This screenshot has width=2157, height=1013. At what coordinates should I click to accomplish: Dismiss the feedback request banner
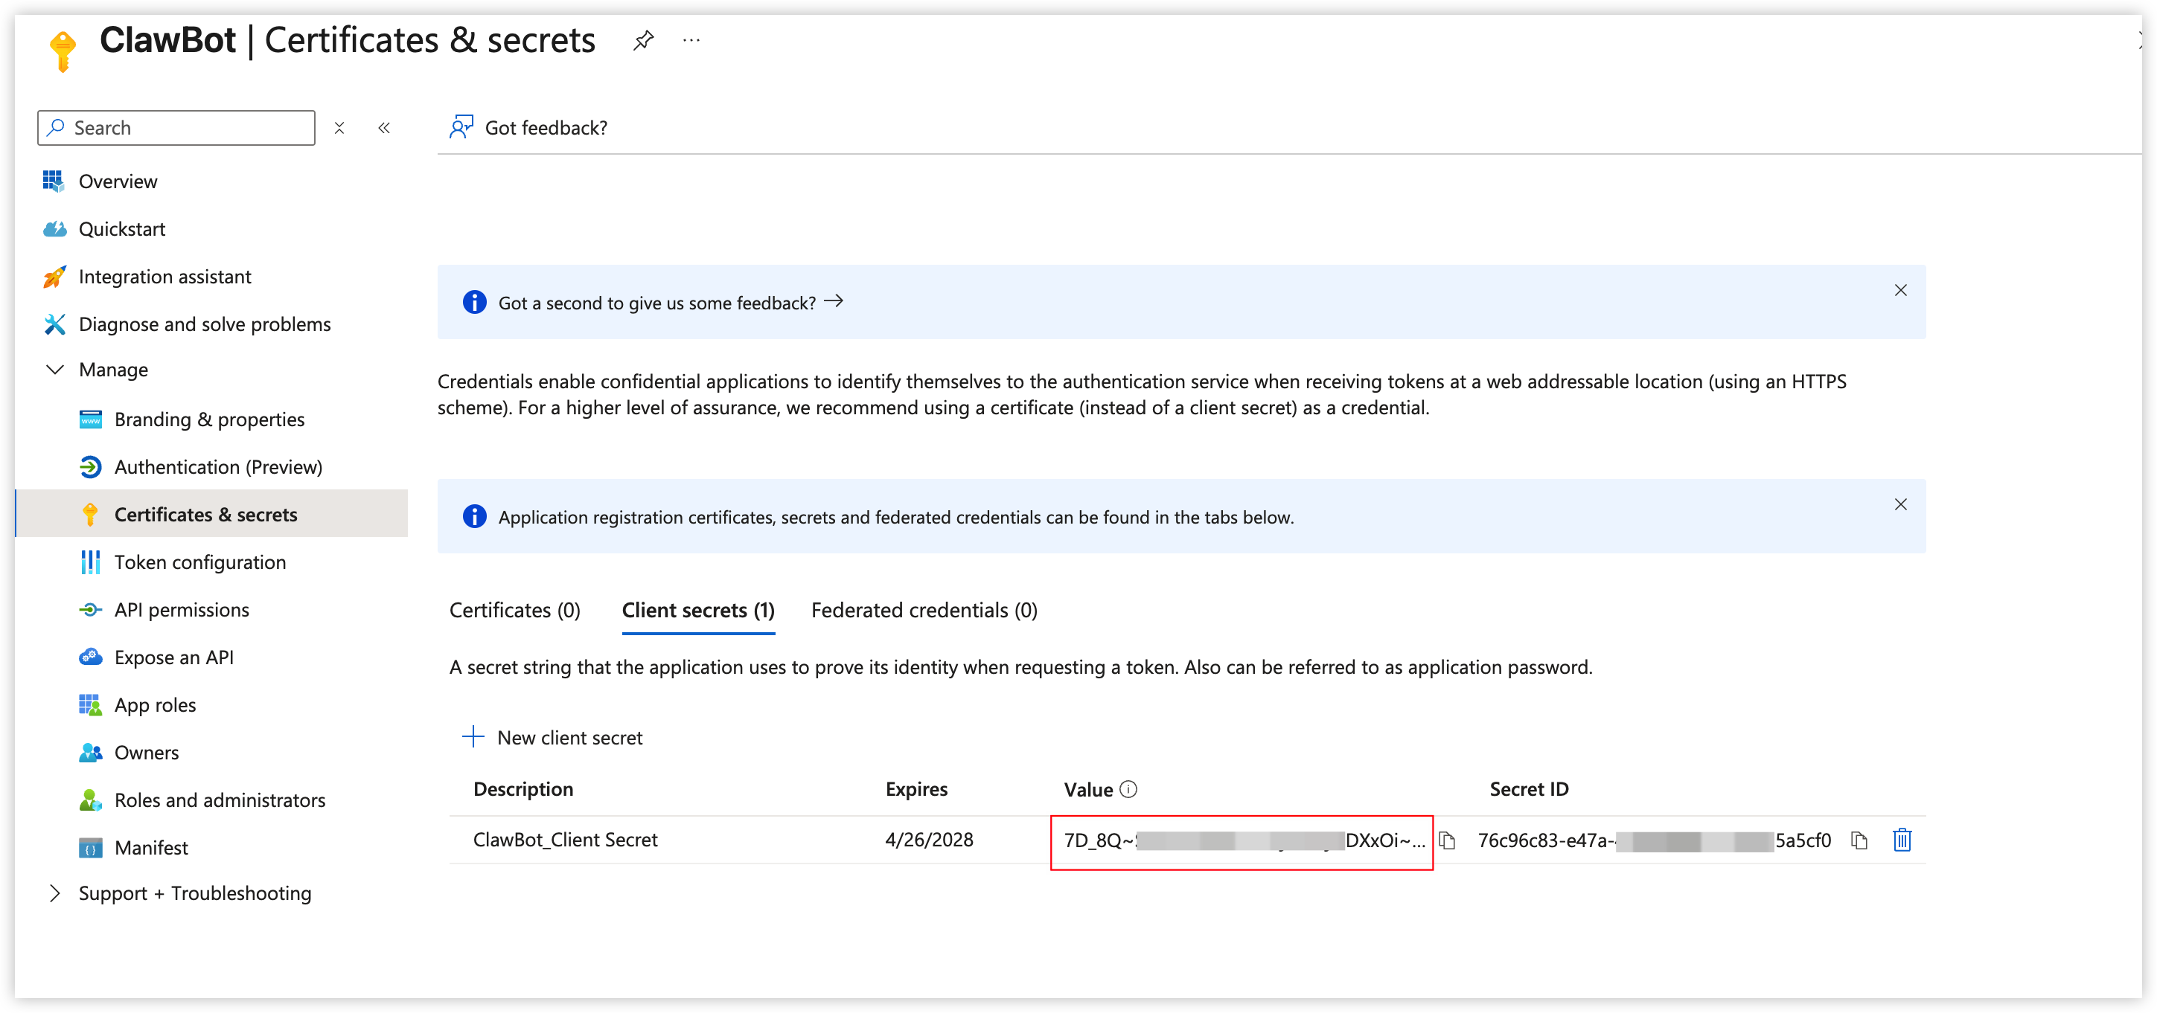[x=1900, y=290]
